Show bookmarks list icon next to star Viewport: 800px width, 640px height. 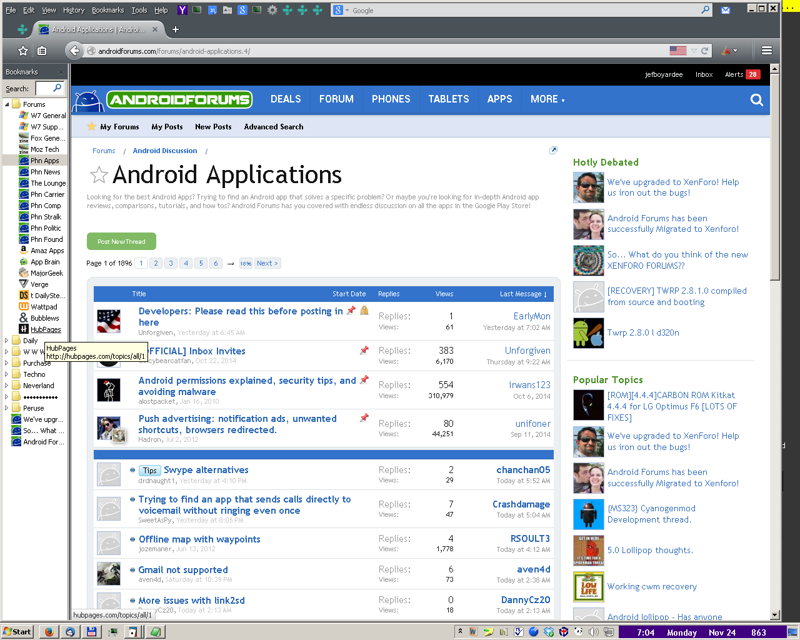point(42,51)
